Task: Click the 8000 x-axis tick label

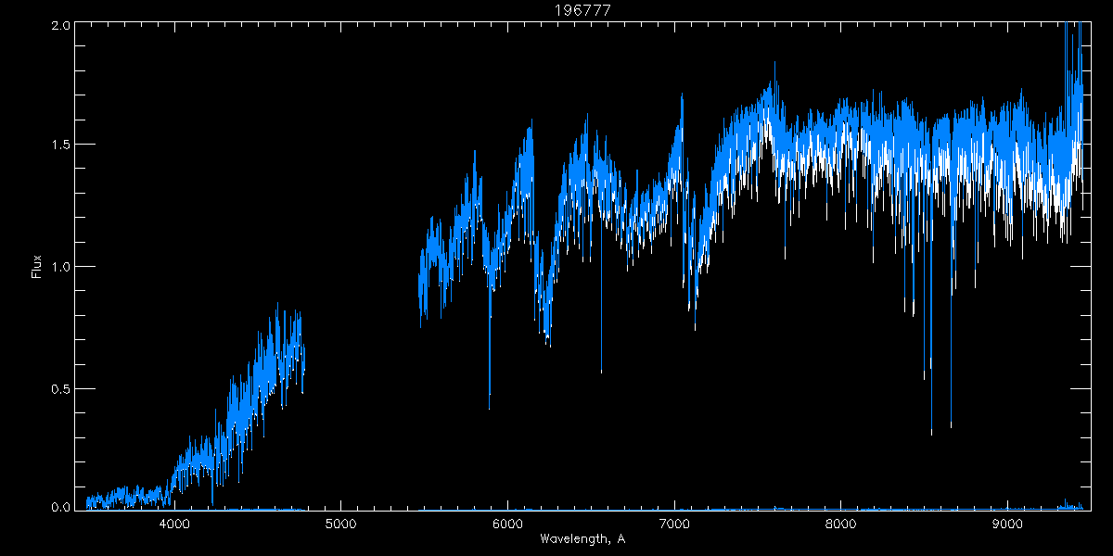Action: (840, 524)
